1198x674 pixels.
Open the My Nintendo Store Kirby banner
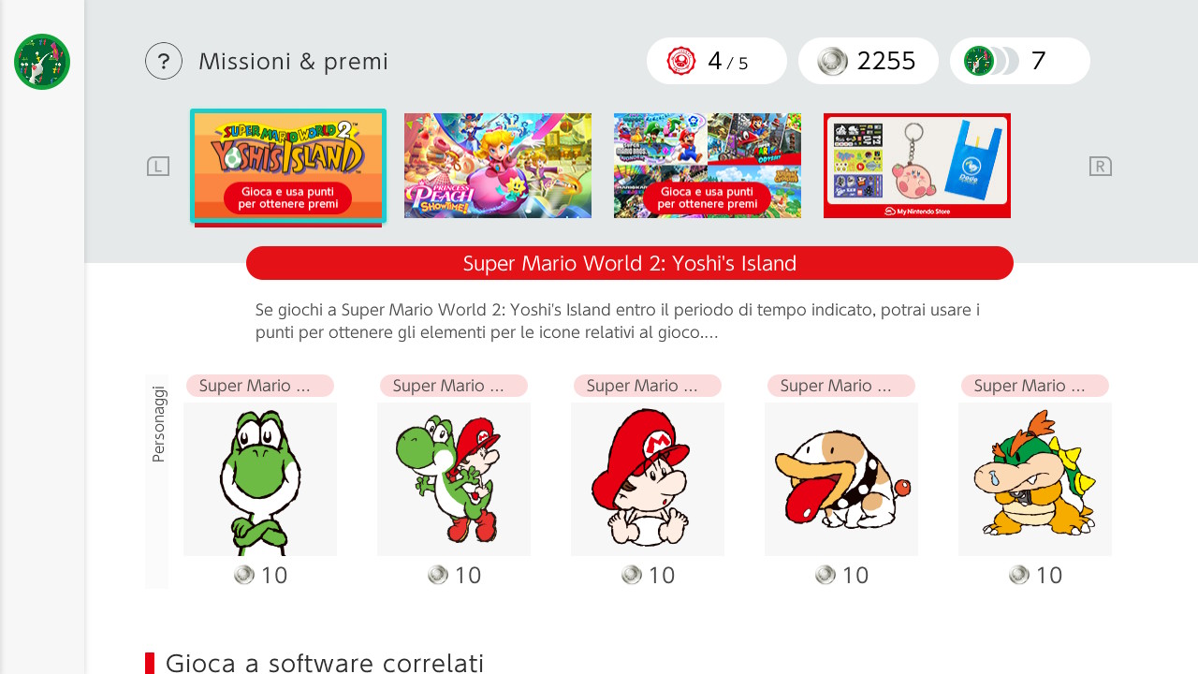click(x=917, y=166)
